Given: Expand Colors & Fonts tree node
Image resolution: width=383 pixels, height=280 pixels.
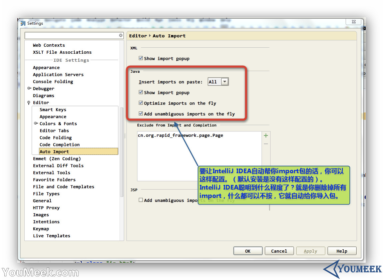Looking at the screenshot, I should coord(36,123).
